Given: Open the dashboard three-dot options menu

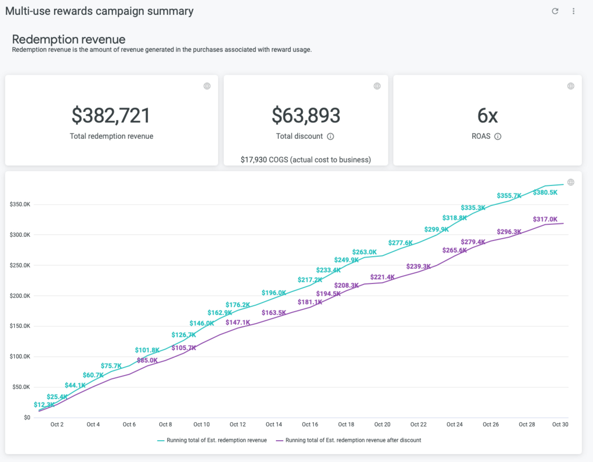Looking at the screenshot, I should pyautogui.click(x=573, y=11).
